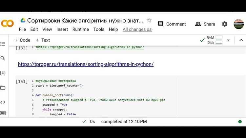
Task: Click the Colab CO logo
Action: point(7,24)
